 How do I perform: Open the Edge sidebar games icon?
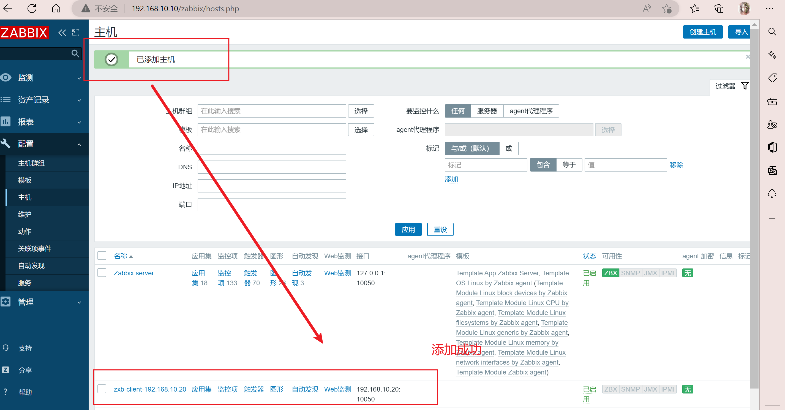click(x=772, y=124)
